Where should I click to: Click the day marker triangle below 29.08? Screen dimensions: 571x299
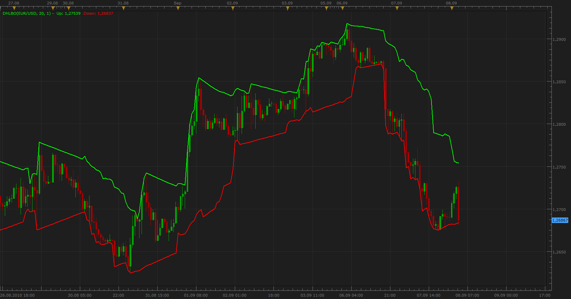(53, 8)
